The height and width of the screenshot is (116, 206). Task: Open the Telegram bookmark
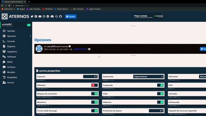point(21,9)
